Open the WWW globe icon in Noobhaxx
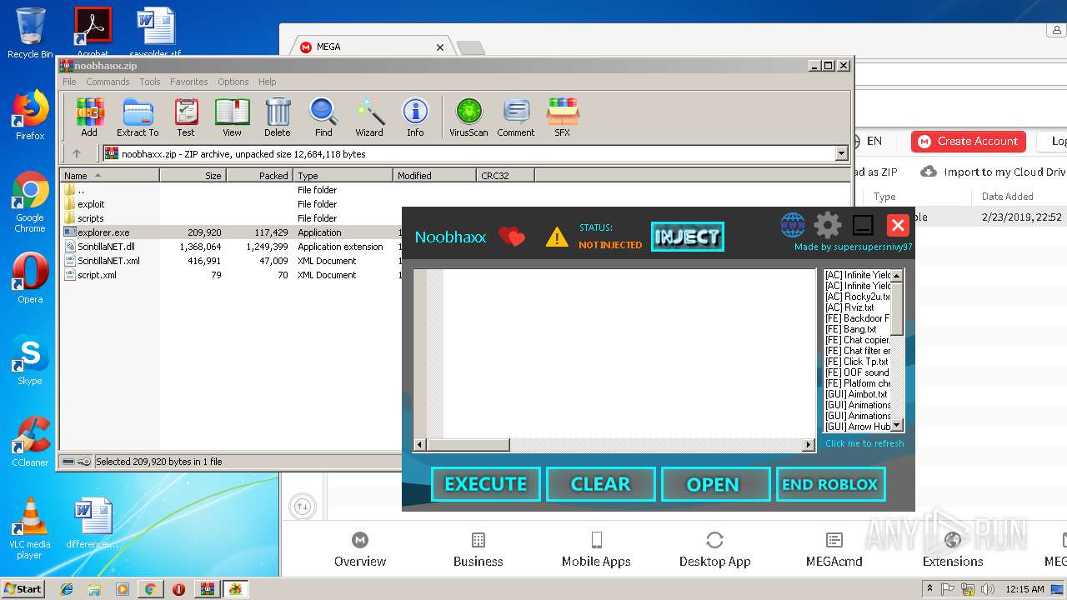Viewport: 1067px width, 600px height. [792, 225]
